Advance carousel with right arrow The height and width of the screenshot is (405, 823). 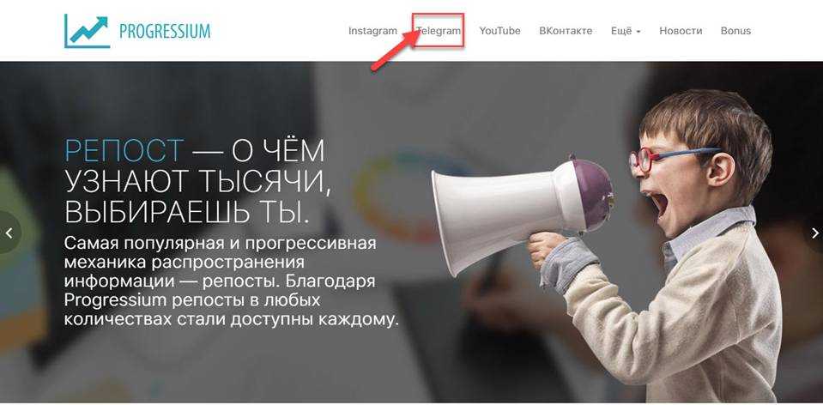814,233
